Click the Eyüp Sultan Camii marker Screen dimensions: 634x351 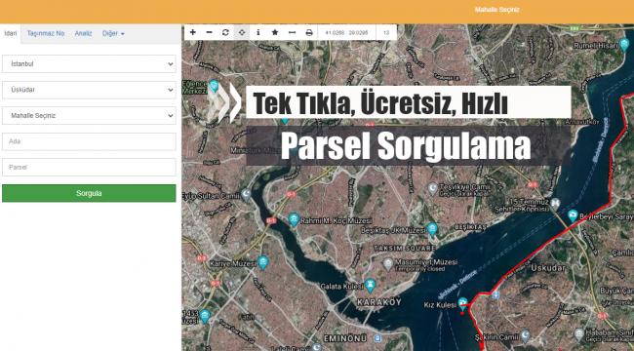tap(246, 195)
